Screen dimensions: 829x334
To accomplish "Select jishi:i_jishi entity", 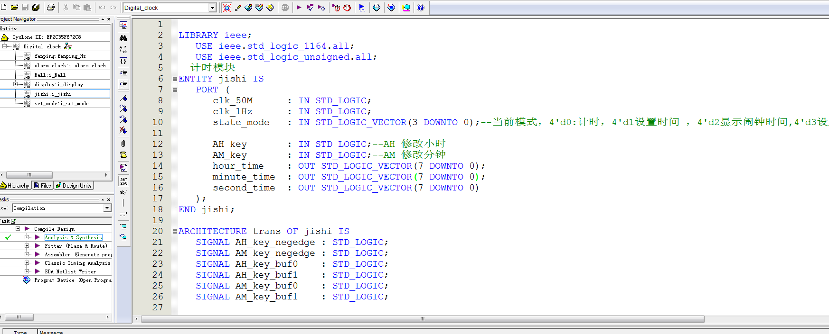I will click(53, 94).
